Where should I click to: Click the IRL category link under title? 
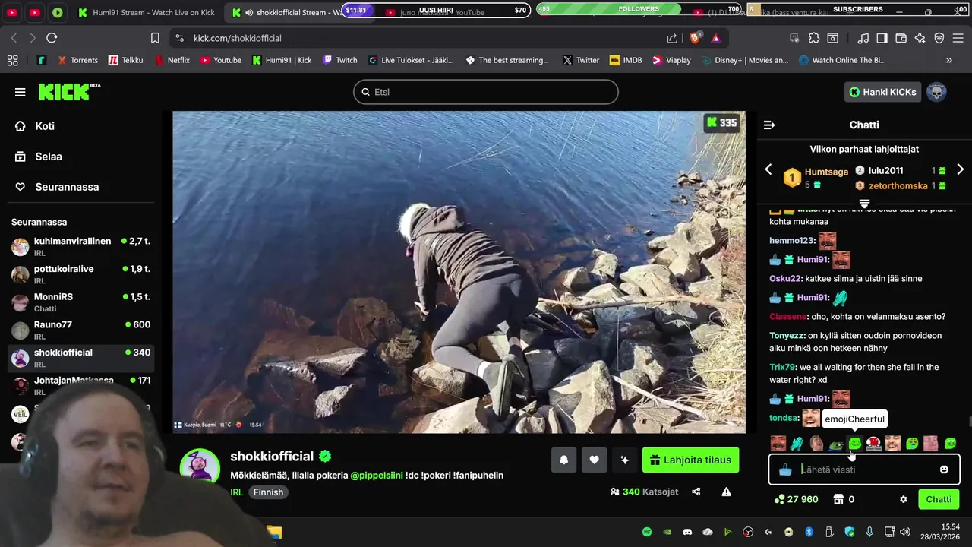(237, 492)
